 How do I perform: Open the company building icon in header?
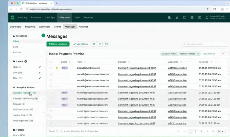click(170, 18)
